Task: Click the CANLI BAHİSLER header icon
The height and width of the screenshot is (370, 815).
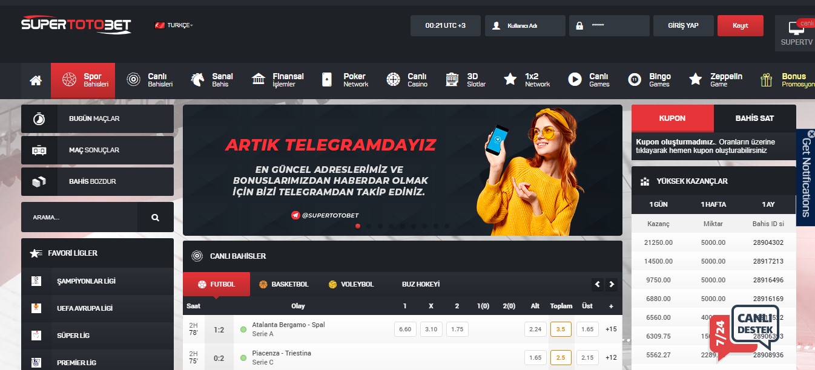Action: coord(197,256)
